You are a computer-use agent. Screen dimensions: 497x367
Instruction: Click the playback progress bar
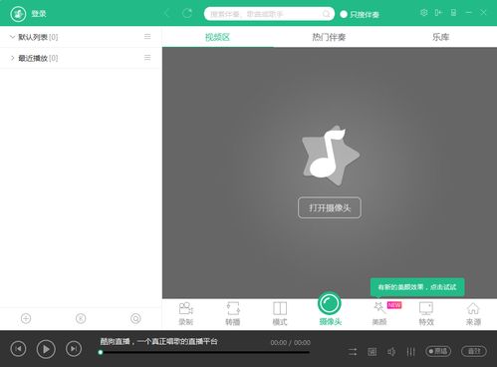(205, 352)
